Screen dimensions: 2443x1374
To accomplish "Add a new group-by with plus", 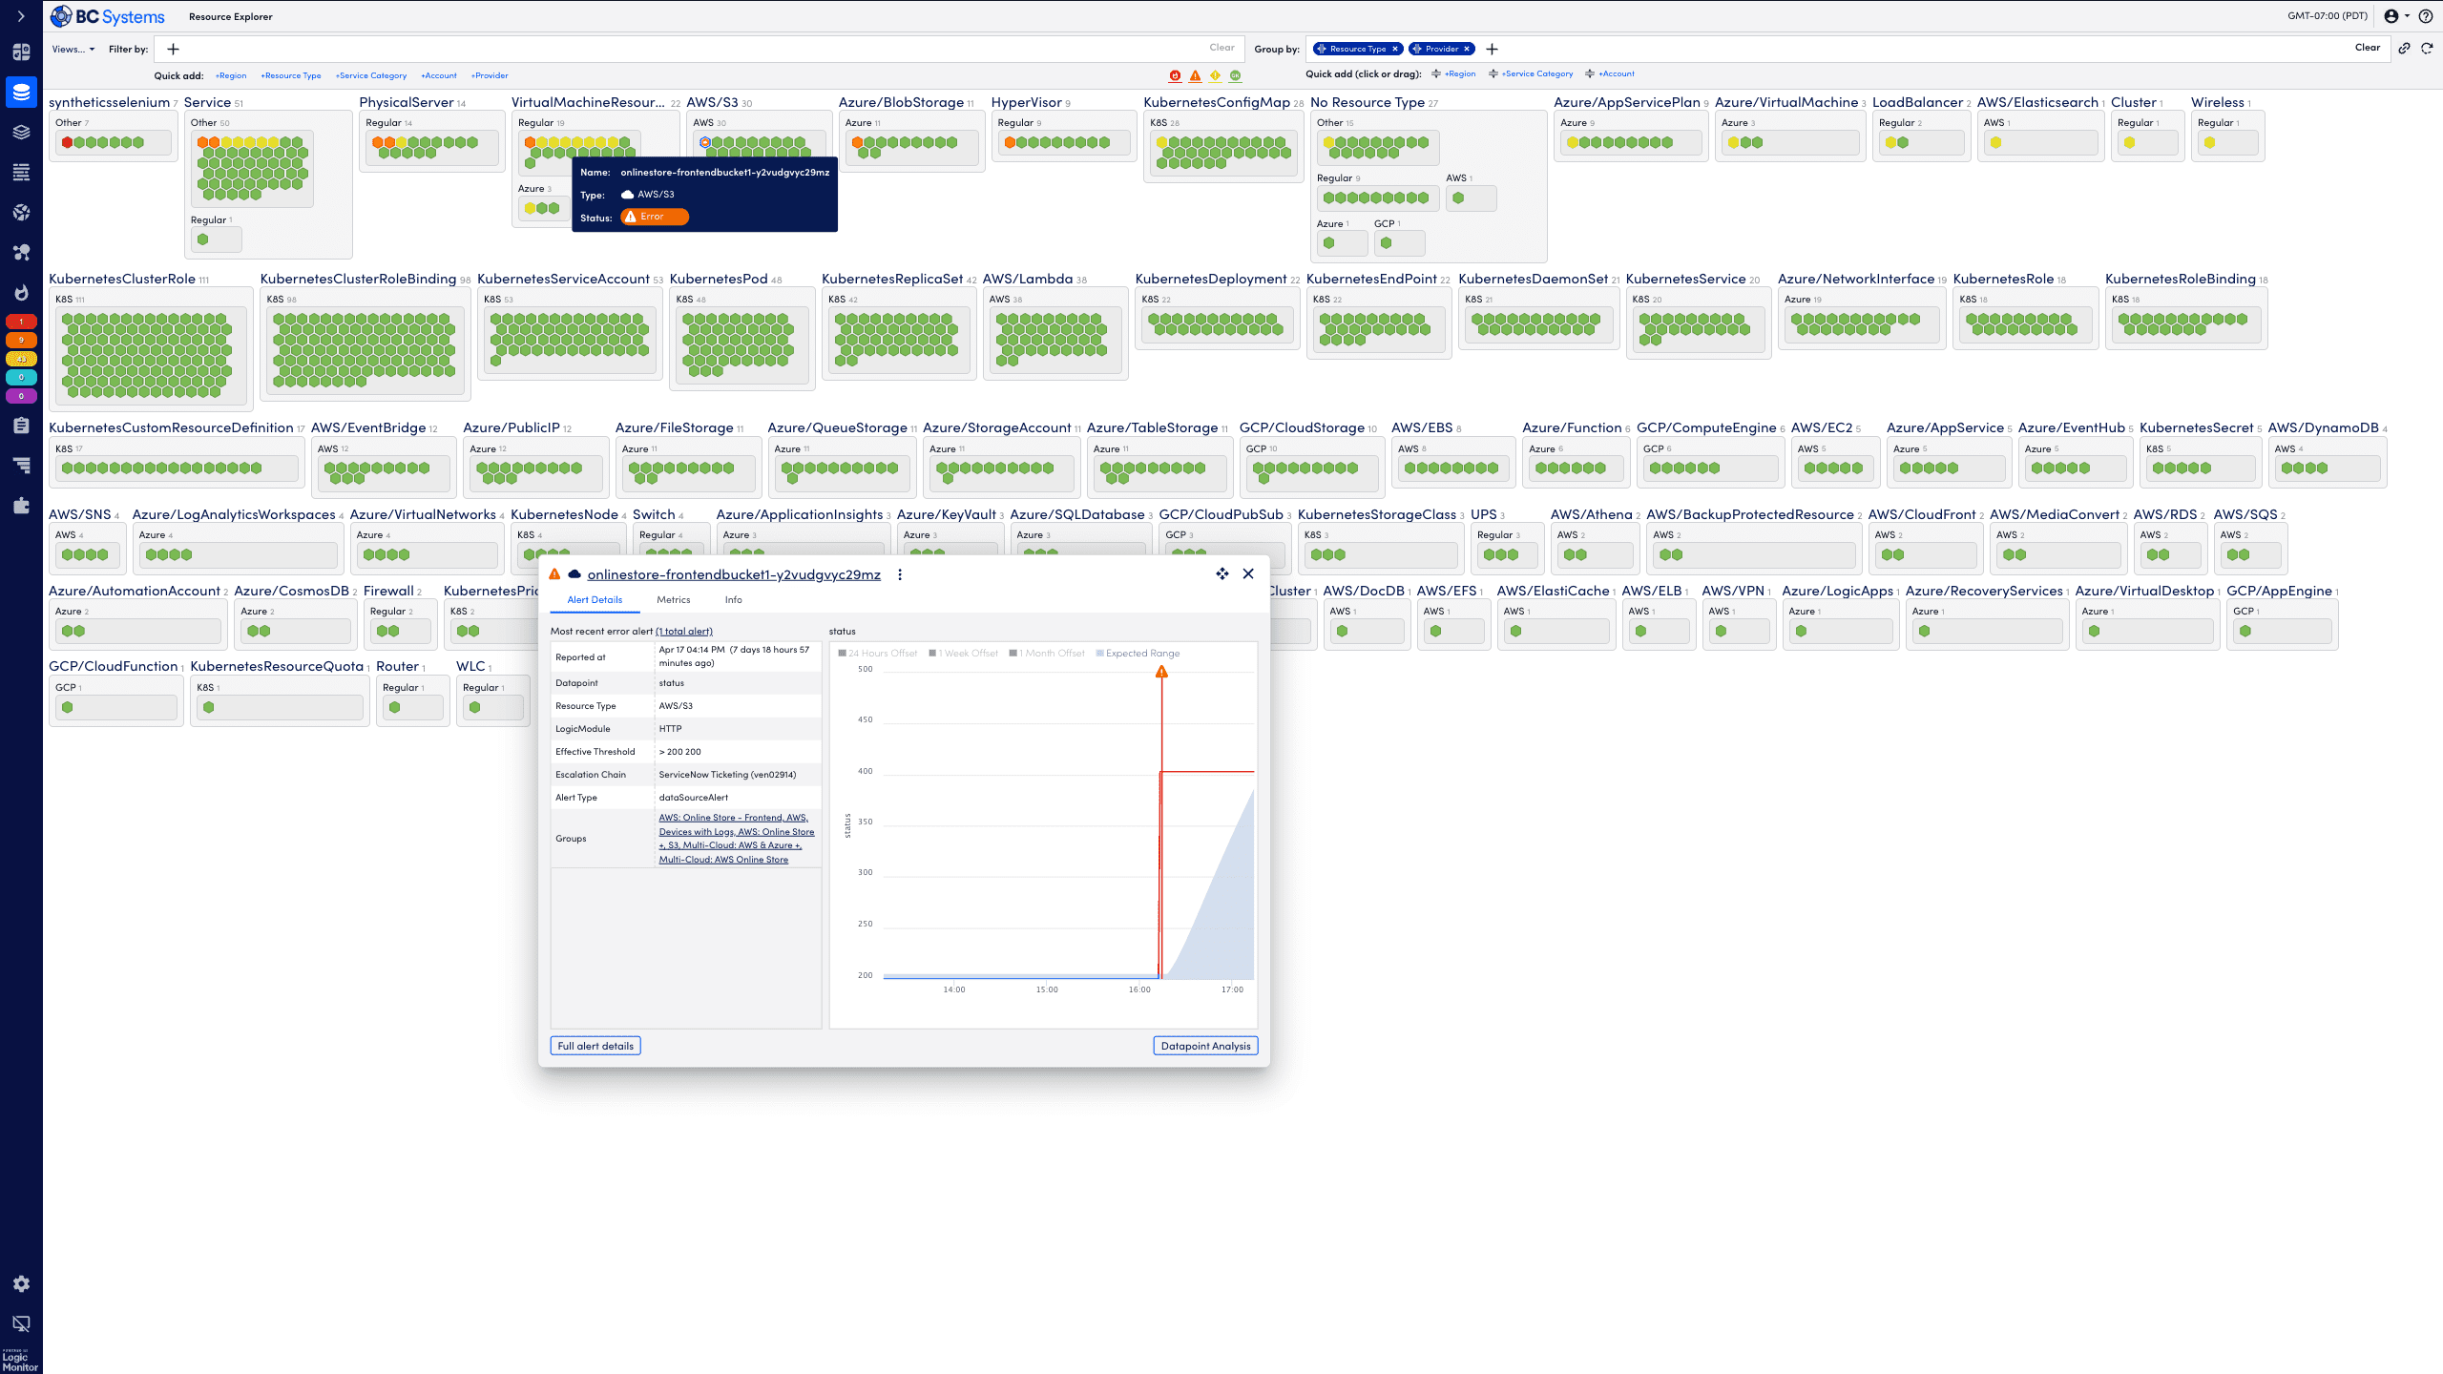I will click(1492, 49).
